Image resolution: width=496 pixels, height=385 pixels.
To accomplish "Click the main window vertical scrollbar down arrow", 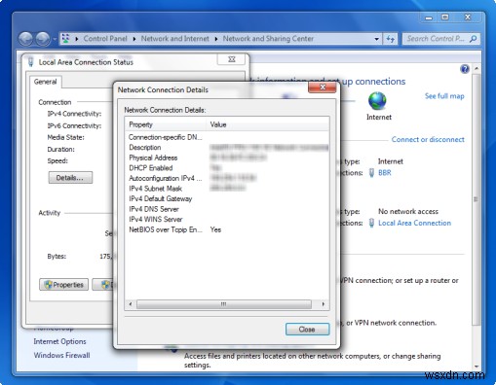I will click(477, 367).
